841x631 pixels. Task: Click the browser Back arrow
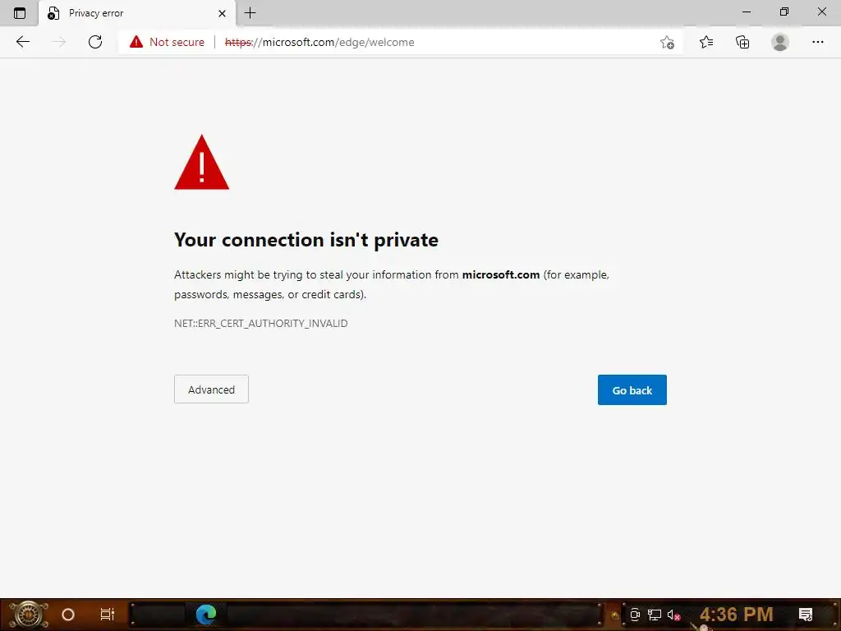pyautogui.click(x=22, y=42)
